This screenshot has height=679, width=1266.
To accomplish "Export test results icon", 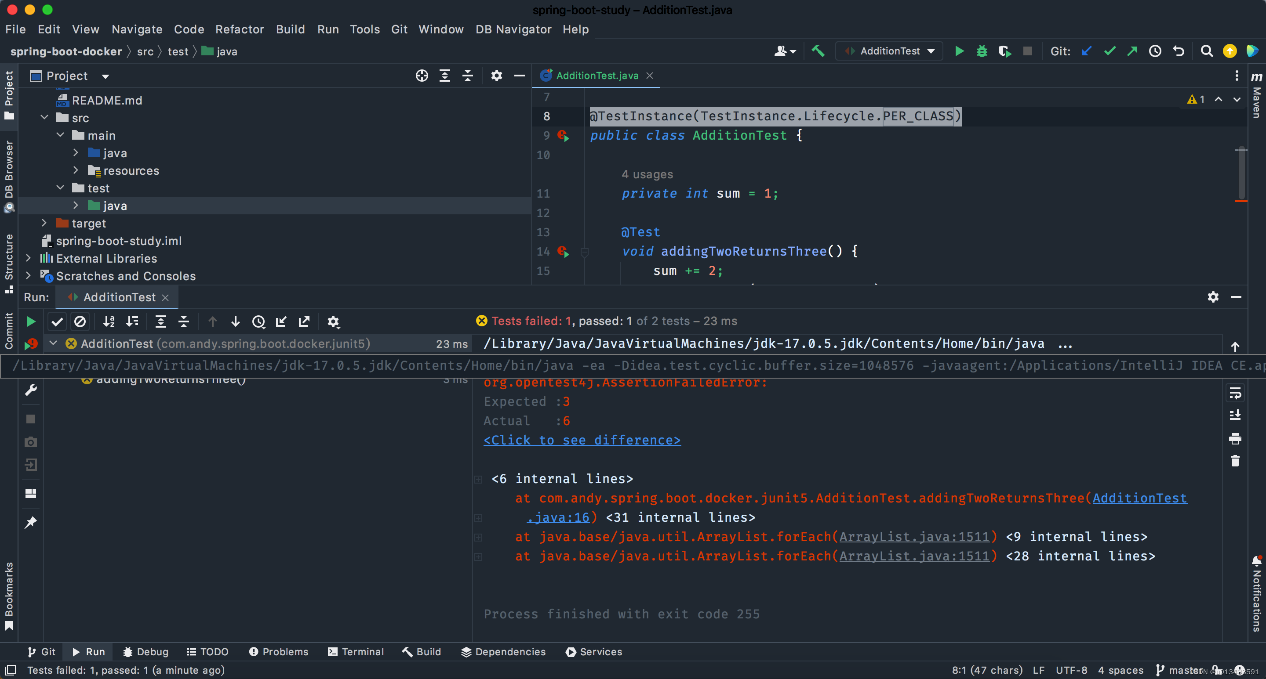I will click(304, 321).
